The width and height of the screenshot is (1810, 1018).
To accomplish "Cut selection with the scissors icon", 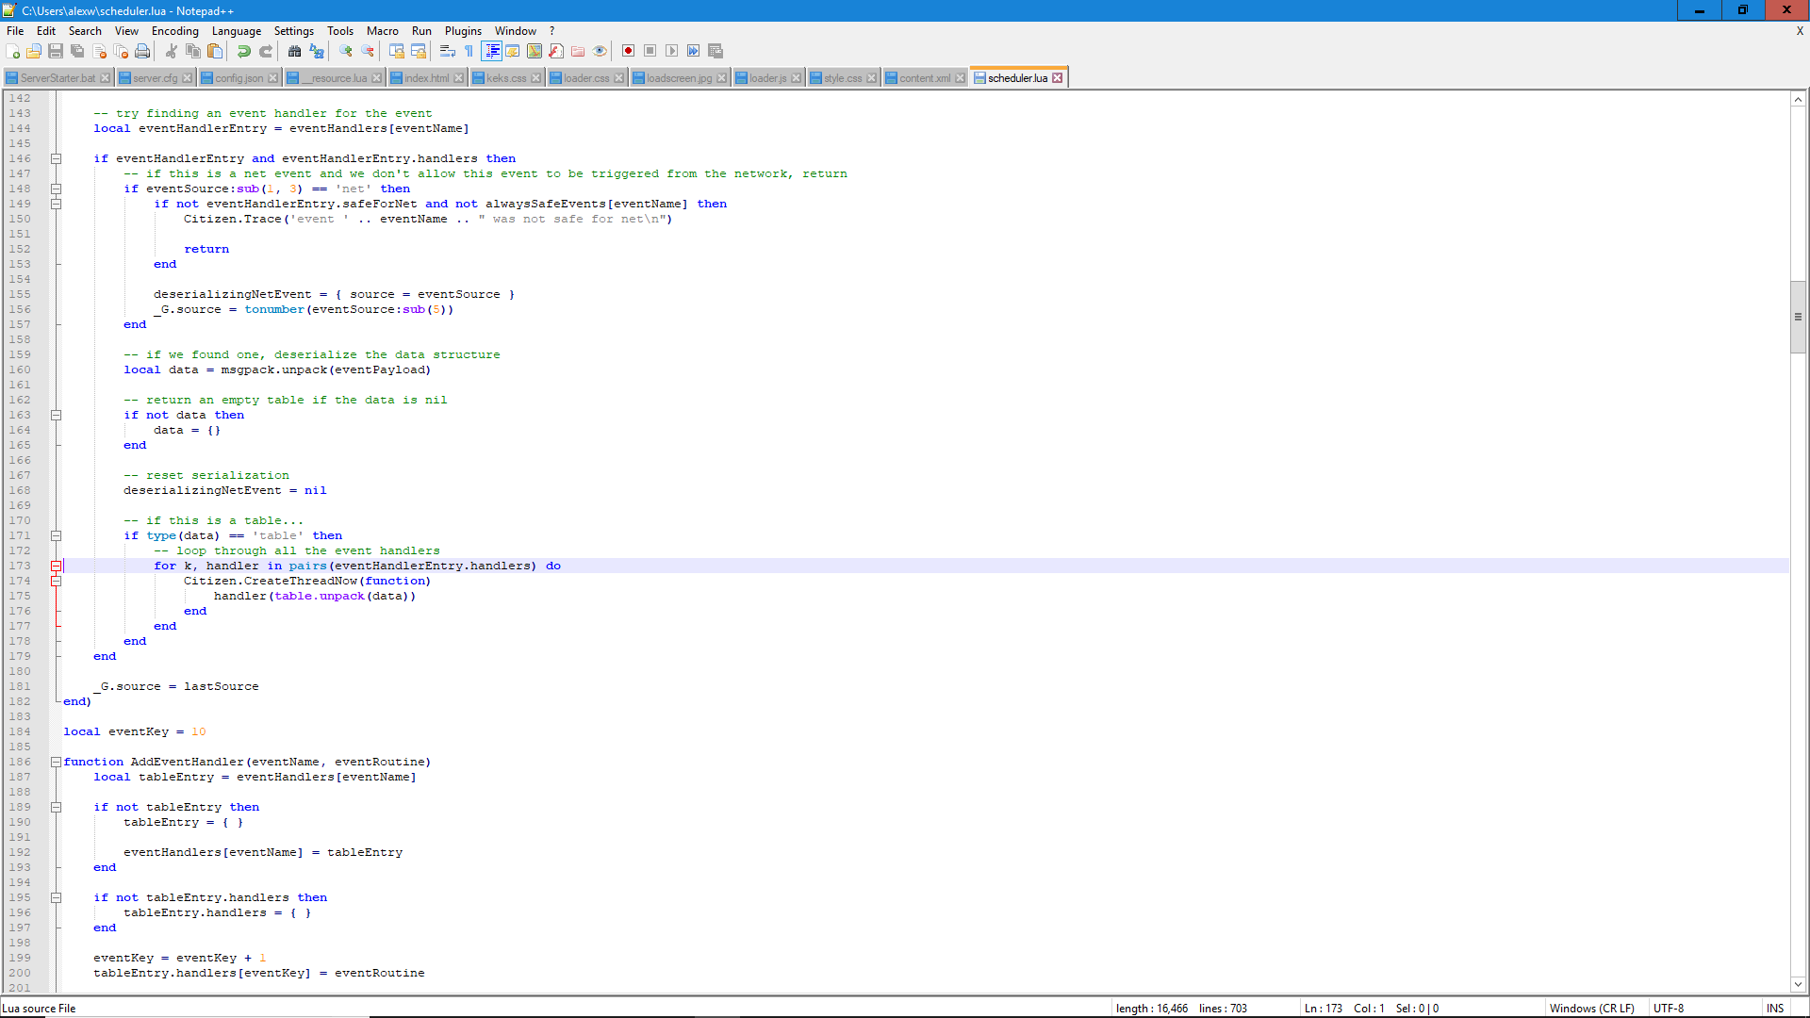I will (x=172, y=51).
